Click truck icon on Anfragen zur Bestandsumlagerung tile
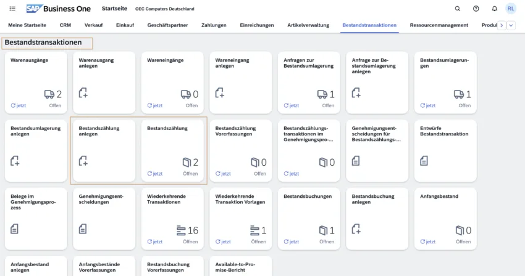Viewport: 525px width, 276px height. tap(322, 94)
